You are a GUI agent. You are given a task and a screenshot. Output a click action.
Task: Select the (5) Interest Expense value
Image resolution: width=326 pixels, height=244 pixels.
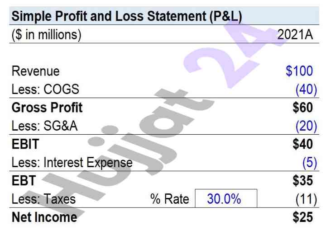(310, 163)
